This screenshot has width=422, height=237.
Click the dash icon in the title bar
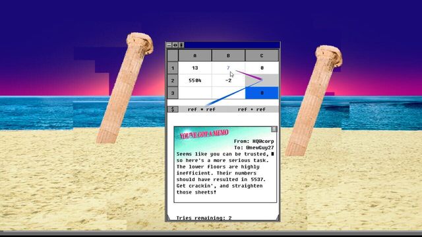(x=169, y=45)
